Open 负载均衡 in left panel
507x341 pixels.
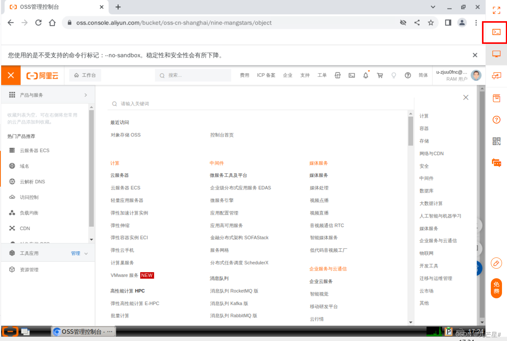(29, 213)
